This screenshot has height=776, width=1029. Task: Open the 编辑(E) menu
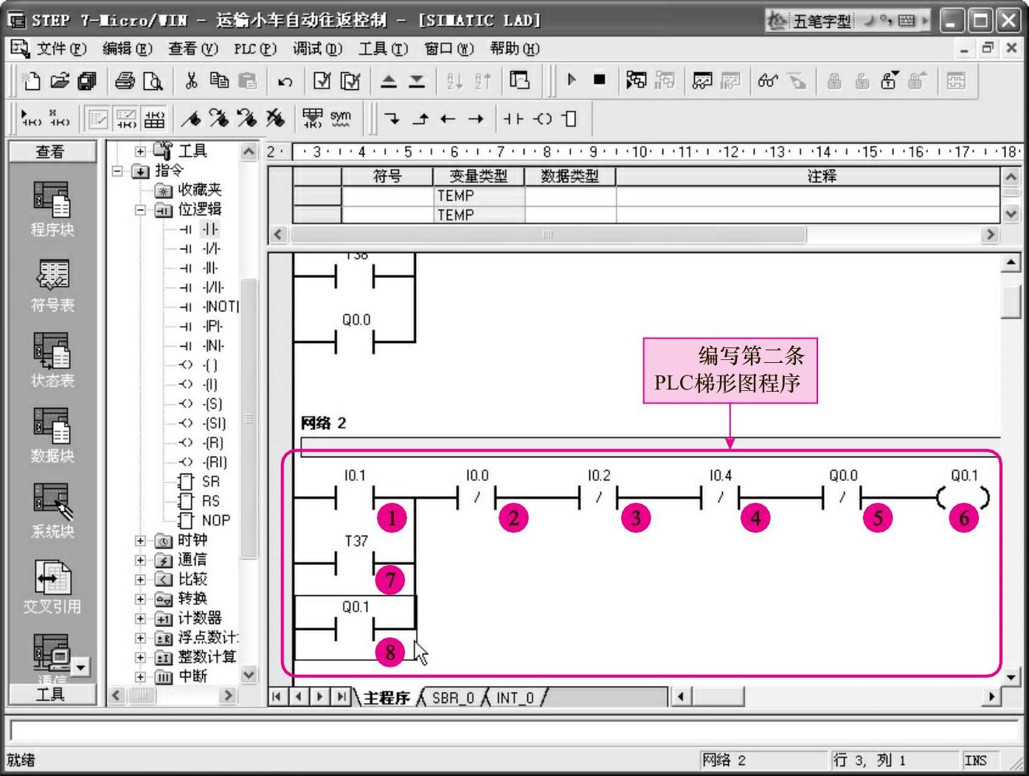tap(127, 49)
